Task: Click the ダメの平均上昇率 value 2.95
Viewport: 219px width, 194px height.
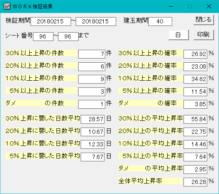Action: coord(195,169)
